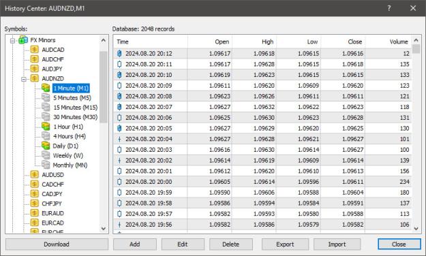Image resolution: width=426 pixels, height=256 pixels.
Task: Click the FX Minors group folder icon
Action: tap(23, 40)
